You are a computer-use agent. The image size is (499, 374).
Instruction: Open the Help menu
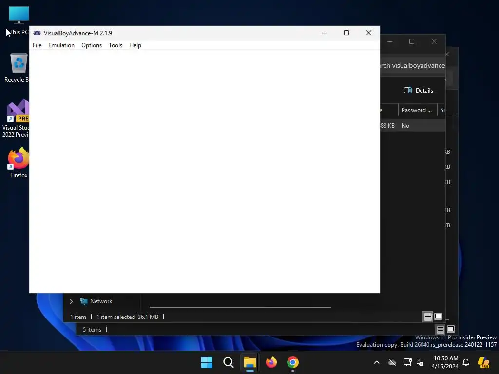coord(135,45)
